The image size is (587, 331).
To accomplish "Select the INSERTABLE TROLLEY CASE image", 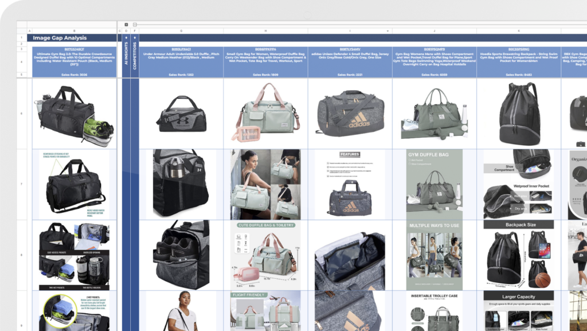I will (x=435, y=311).
